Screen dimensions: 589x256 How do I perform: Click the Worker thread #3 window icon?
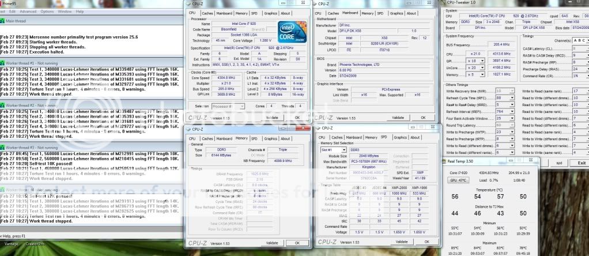click(3, 148)
